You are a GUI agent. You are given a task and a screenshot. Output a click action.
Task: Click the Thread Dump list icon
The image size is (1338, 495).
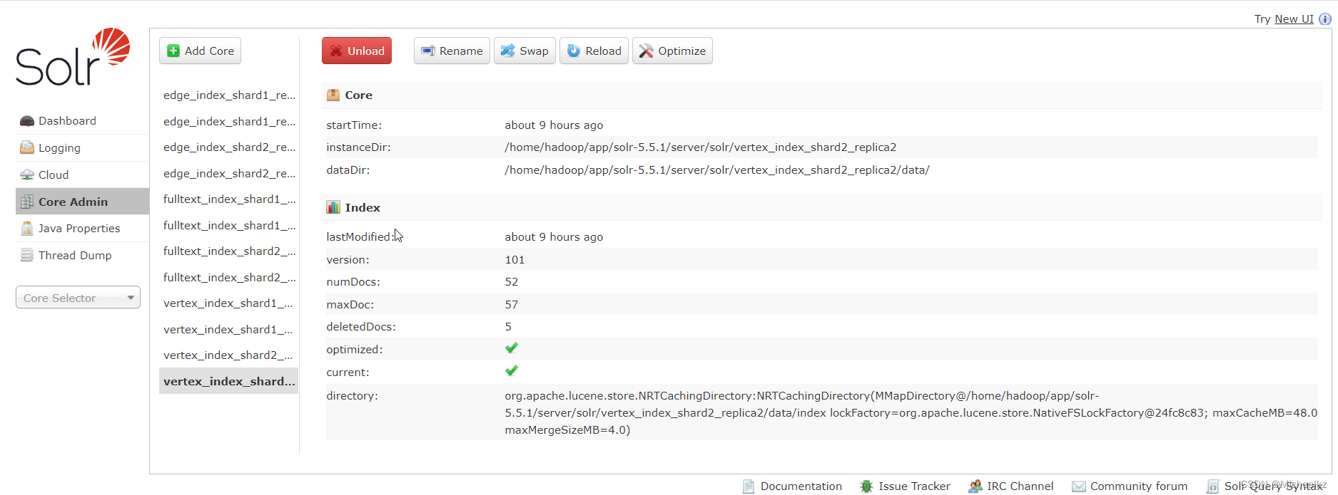(27, 255)
